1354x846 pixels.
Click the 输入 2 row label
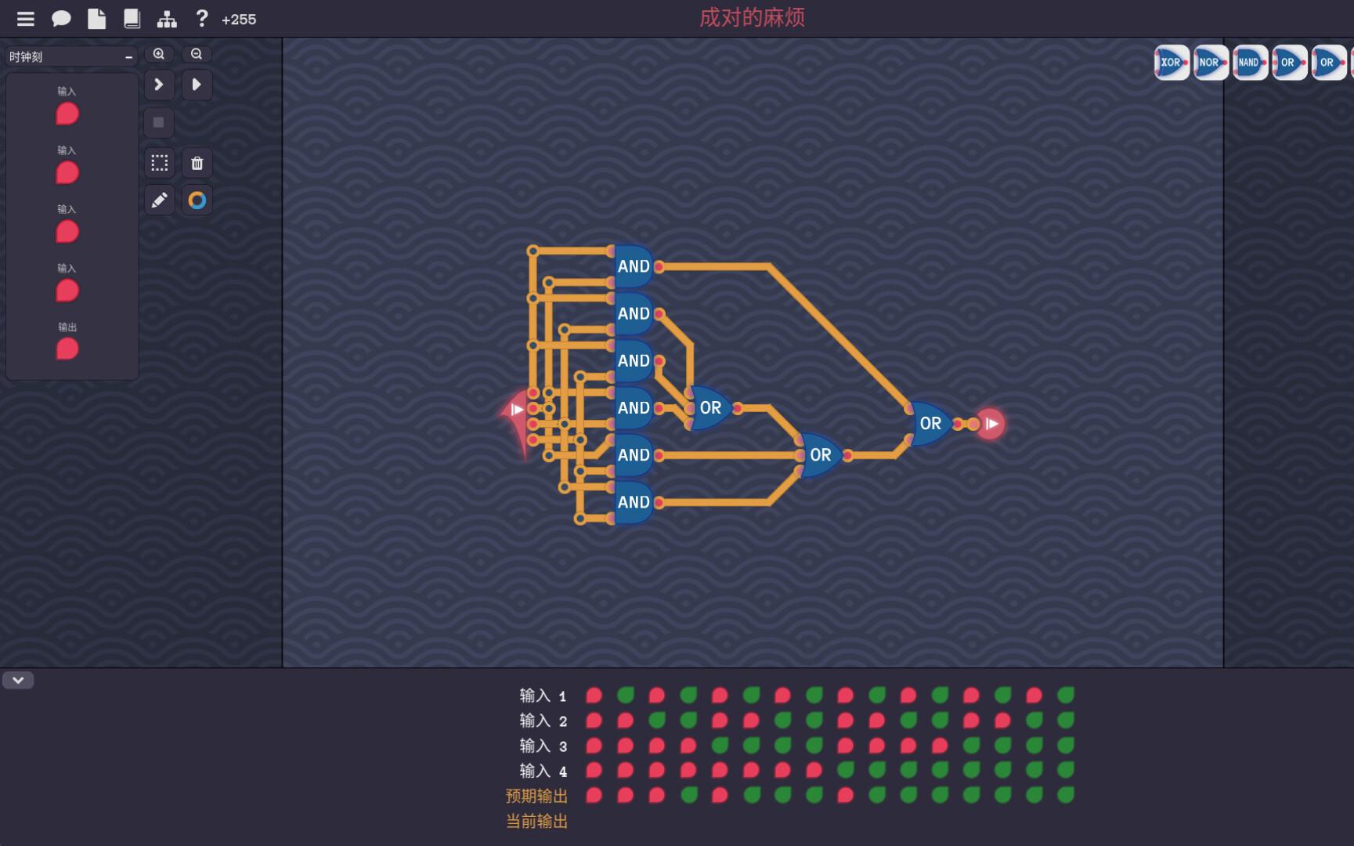click(543, 721)
